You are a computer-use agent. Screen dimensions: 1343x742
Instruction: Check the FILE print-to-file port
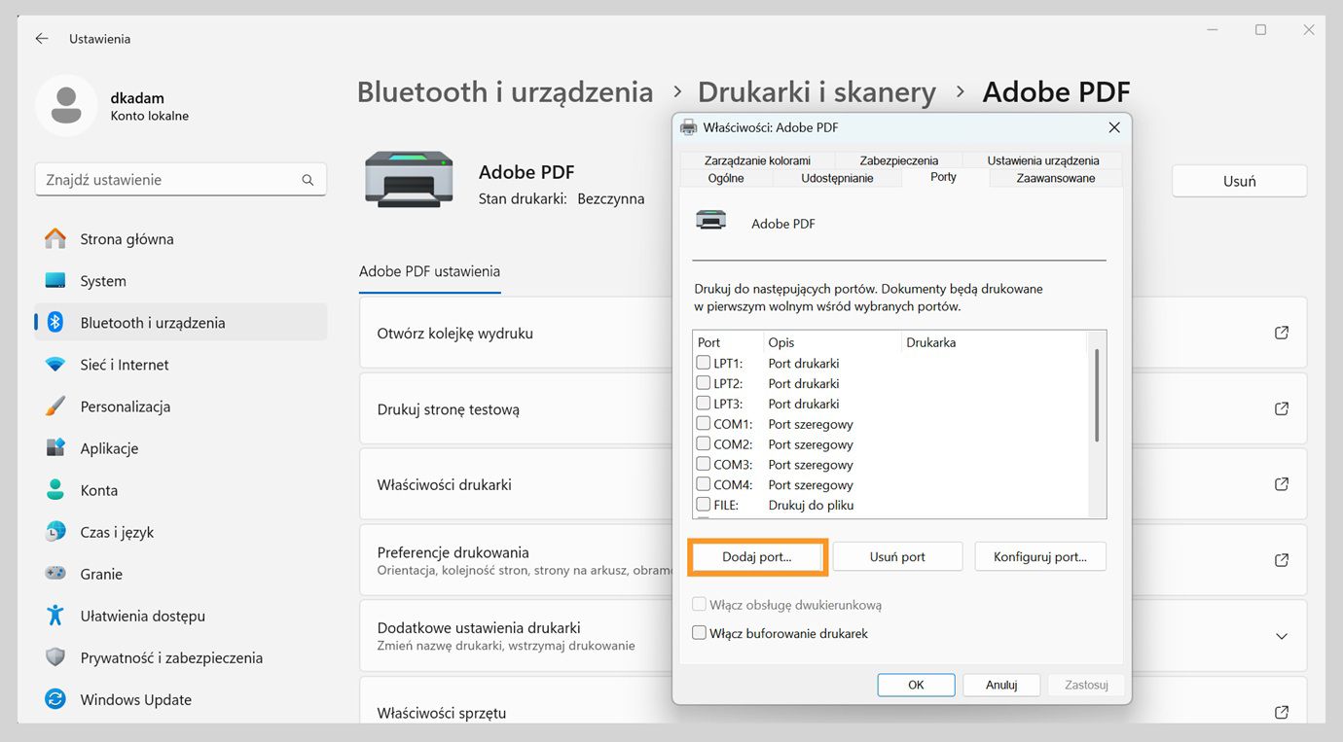tap(703, 504)
